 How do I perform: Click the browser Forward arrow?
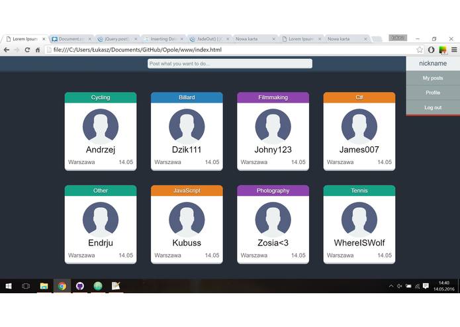coord(17,50)
